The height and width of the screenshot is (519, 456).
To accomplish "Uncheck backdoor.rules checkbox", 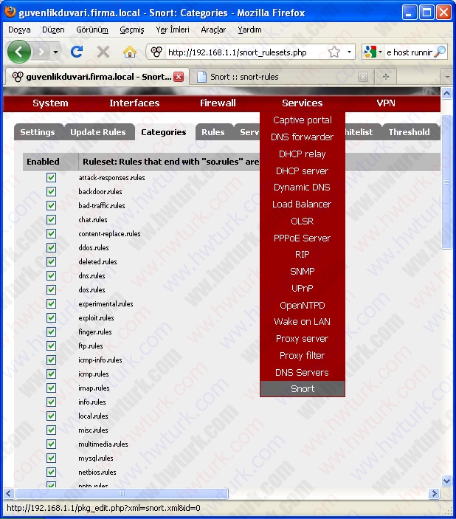I will (51, 191).
